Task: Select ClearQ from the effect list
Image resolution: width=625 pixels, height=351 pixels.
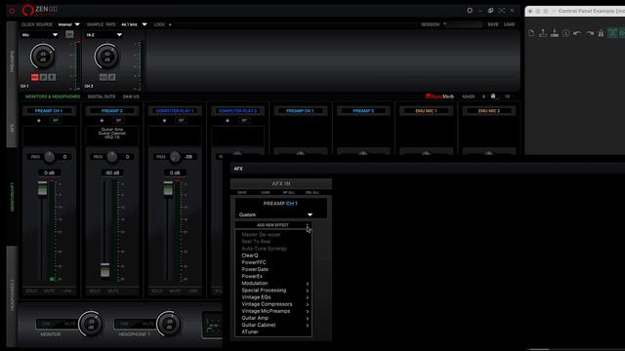Action: pos(250,255)
